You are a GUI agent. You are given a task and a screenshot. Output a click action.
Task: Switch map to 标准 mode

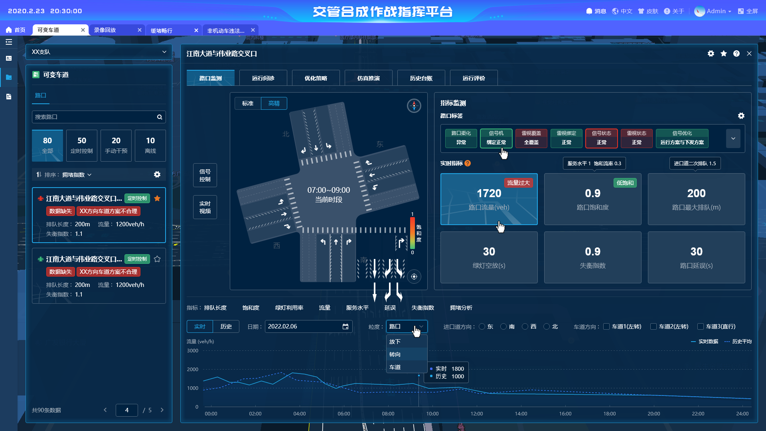pyautogui.click(x=248, y=103)
